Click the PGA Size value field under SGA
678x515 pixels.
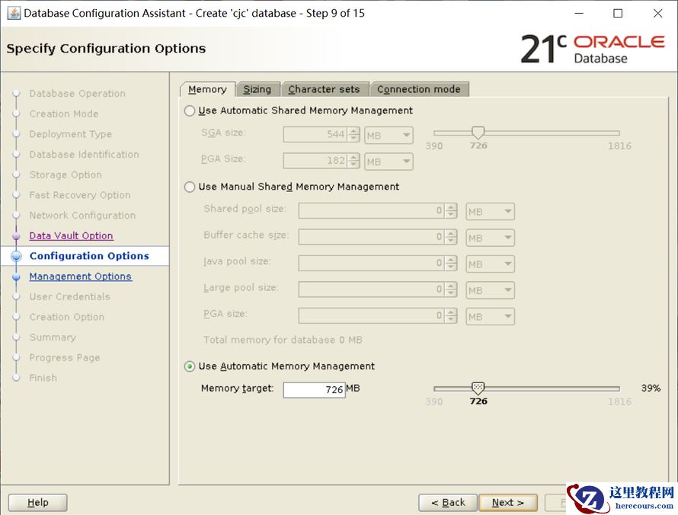tap(315, 161)
